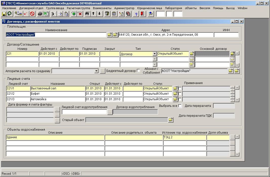Click the blue question mark help icon
Screen dimensions: 270x177
tap(136, 14)
